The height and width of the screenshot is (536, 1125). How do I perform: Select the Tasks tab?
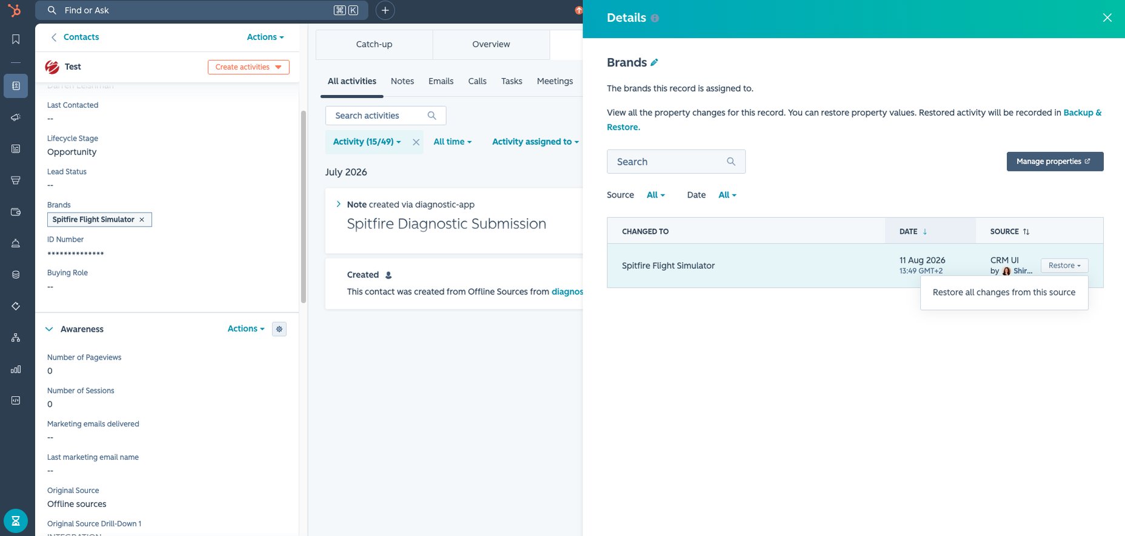click(x=512, y=81)
